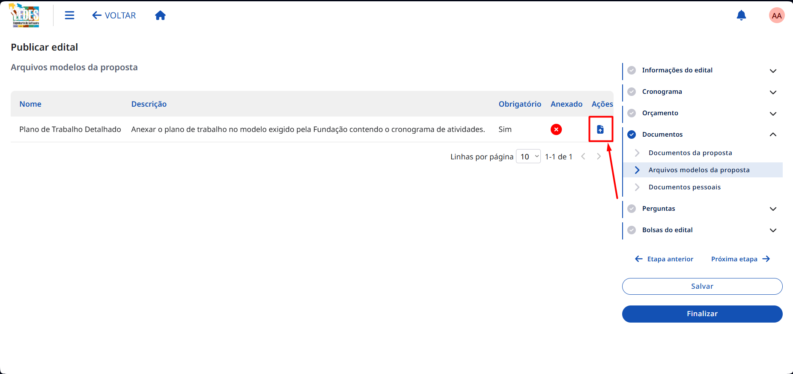The height and width of the screenshot is (374, 793).
Task: Expand the Informações do edital section
Action: [x=773, y=71]
